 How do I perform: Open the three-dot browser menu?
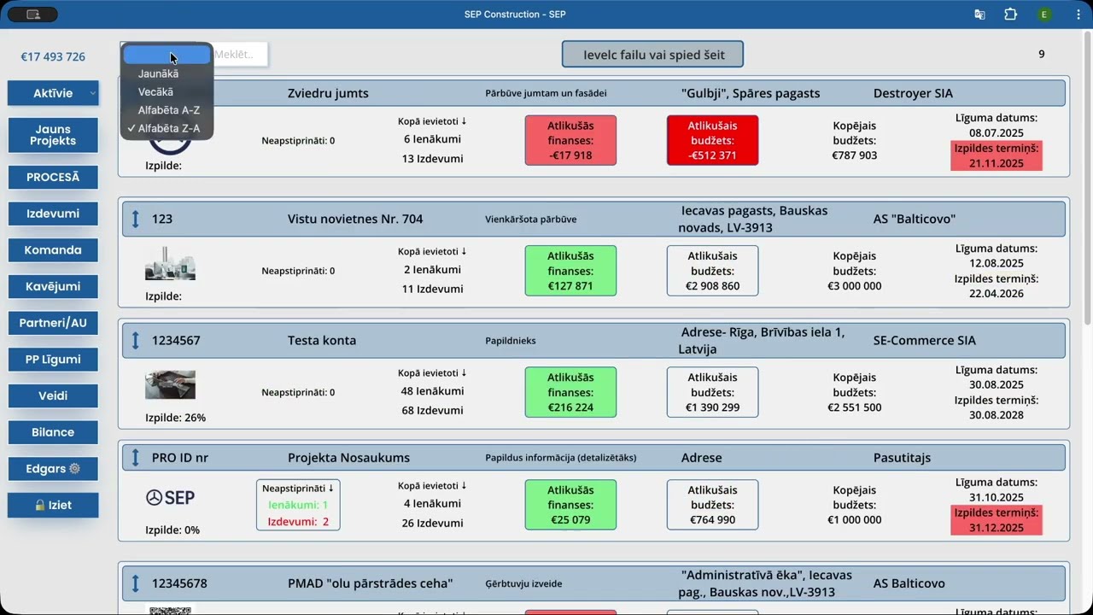1078,15
